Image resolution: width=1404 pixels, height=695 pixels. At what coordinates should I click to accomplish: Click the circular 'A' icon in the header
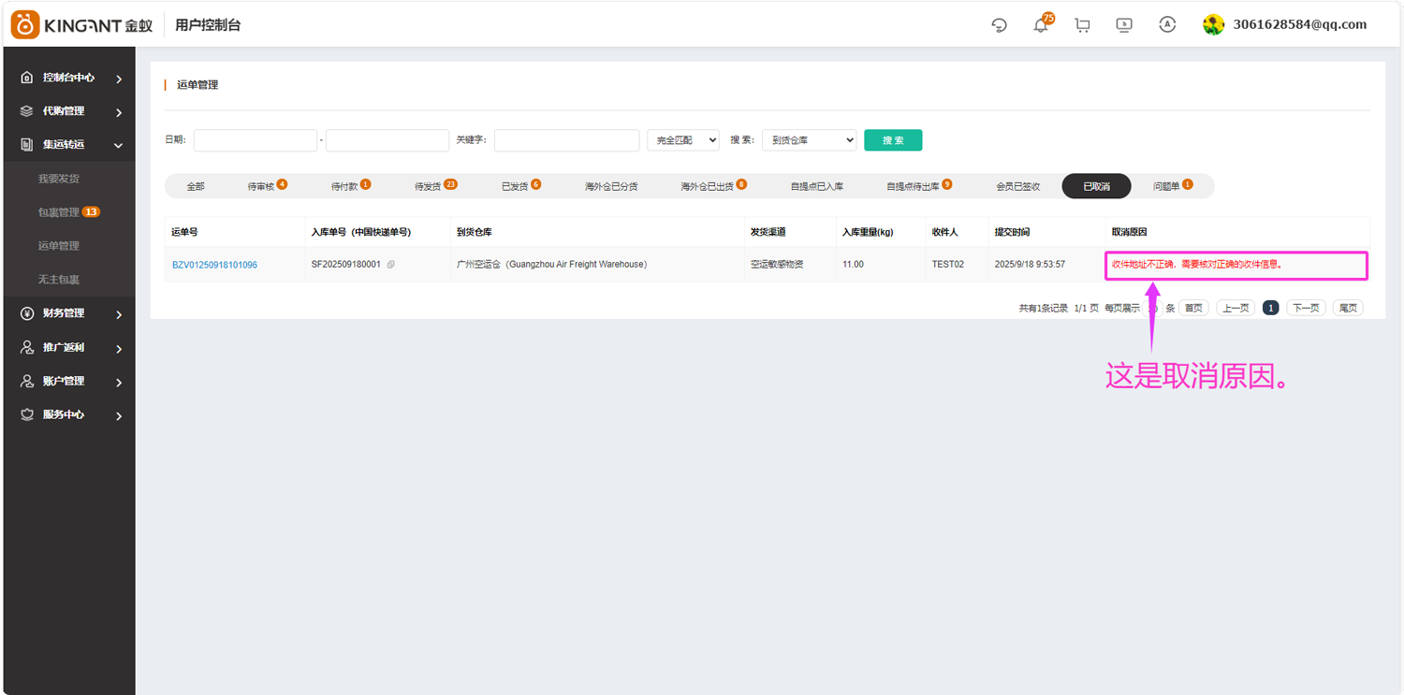click(x=1166, y=24)
